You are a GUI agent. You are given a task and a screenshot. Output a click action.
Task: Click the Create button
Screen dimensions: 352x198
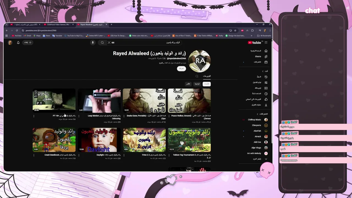28,43
